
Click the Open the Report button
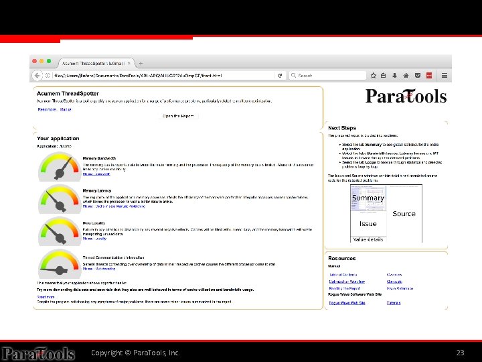[178, 116]
